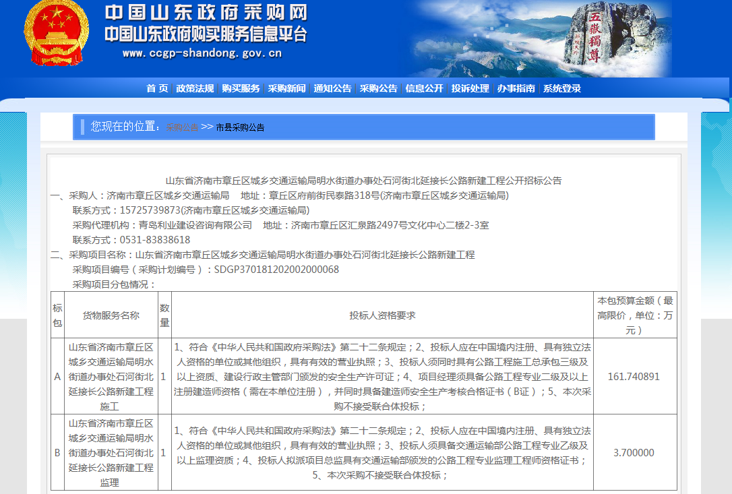Select 采购公告 in the navigation bar

378,88
